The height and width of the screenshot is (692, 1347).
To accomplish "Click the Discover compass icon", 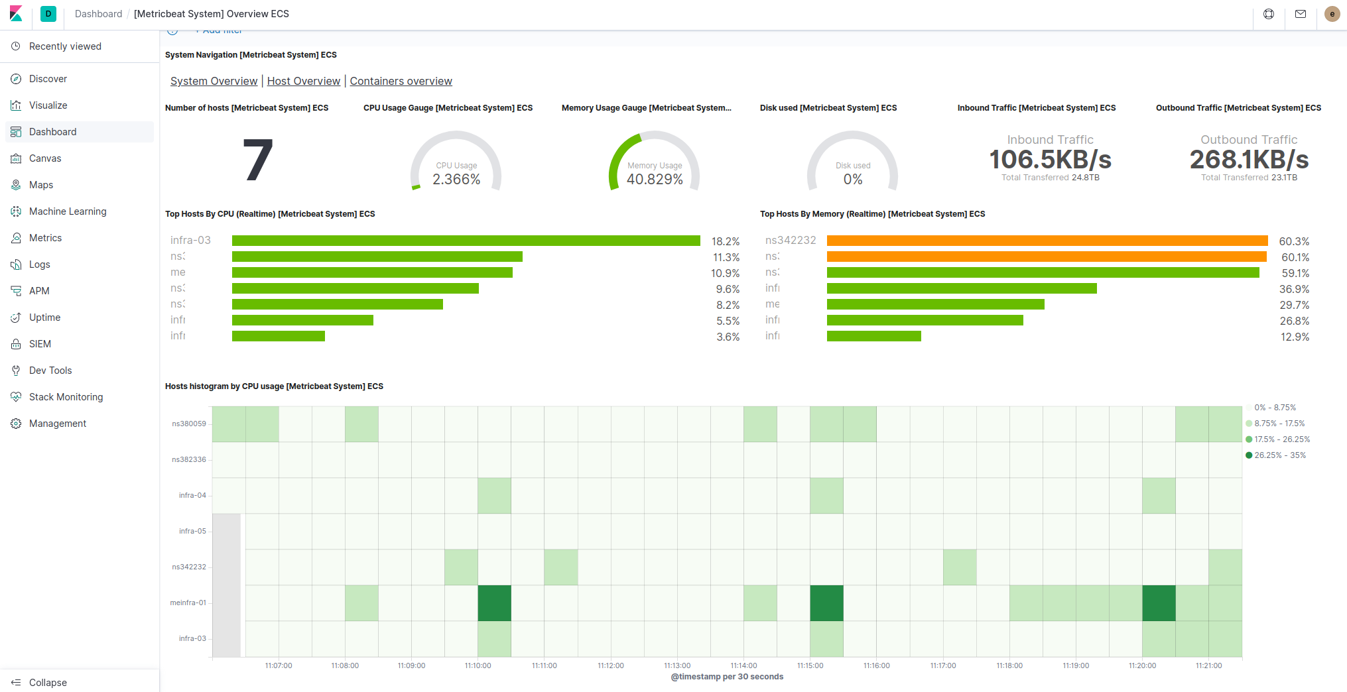I will tap(16, 79).
